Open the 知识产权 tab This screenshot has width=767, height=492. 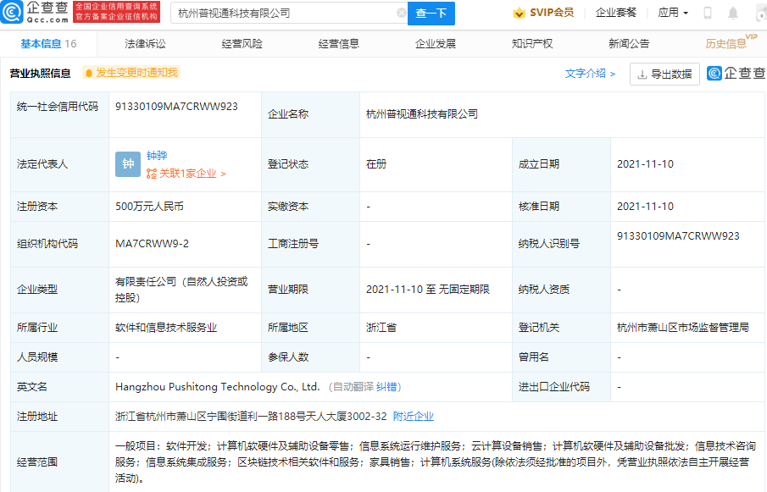(532, 44)
